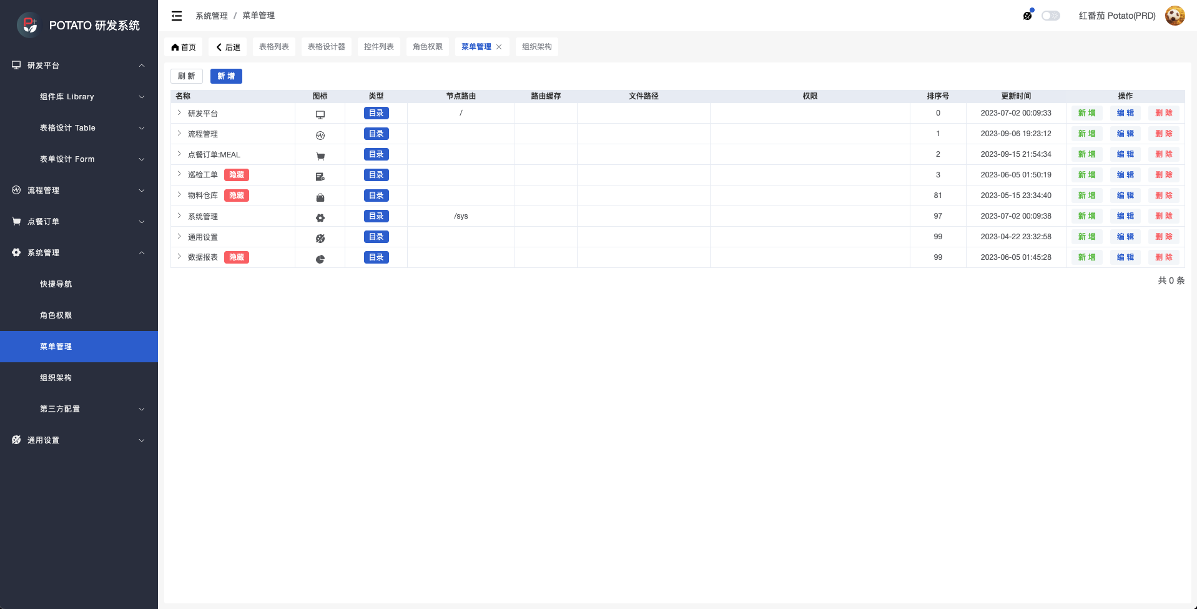1197x609 pixels.
Task: Click the icon in 通用设置 table row
Action: click(320, 238)
